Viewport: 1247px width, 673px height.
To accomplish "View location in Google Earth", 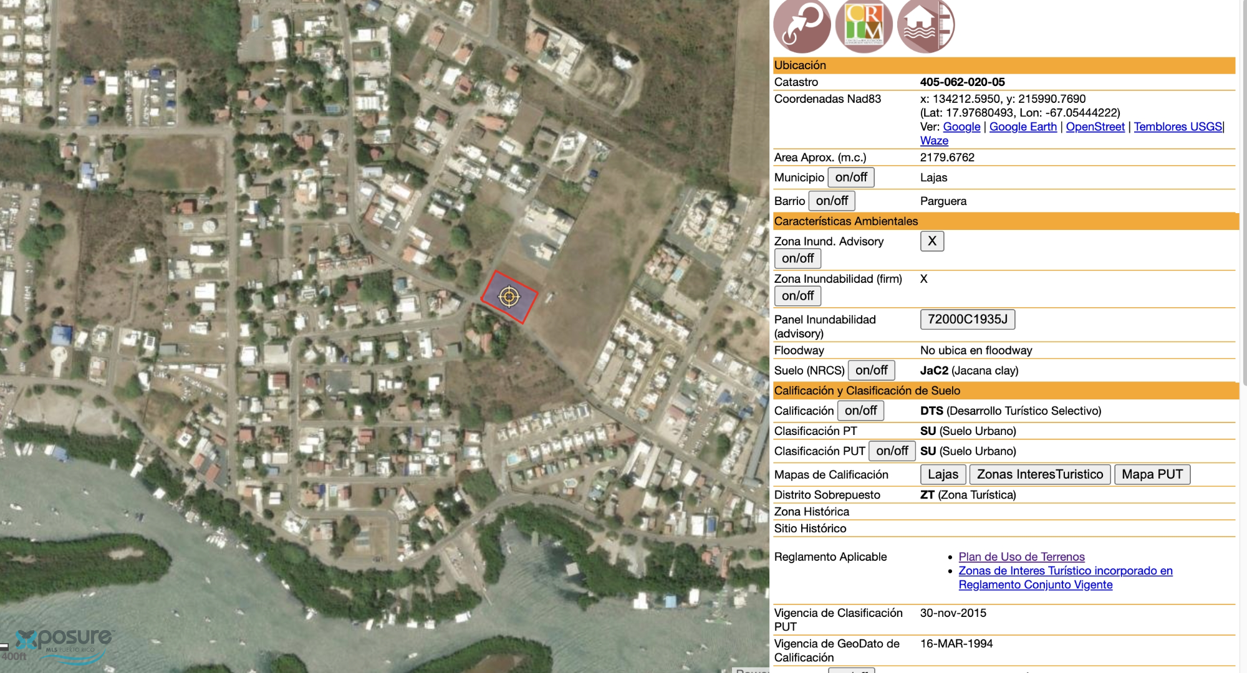I will 1023,127.
